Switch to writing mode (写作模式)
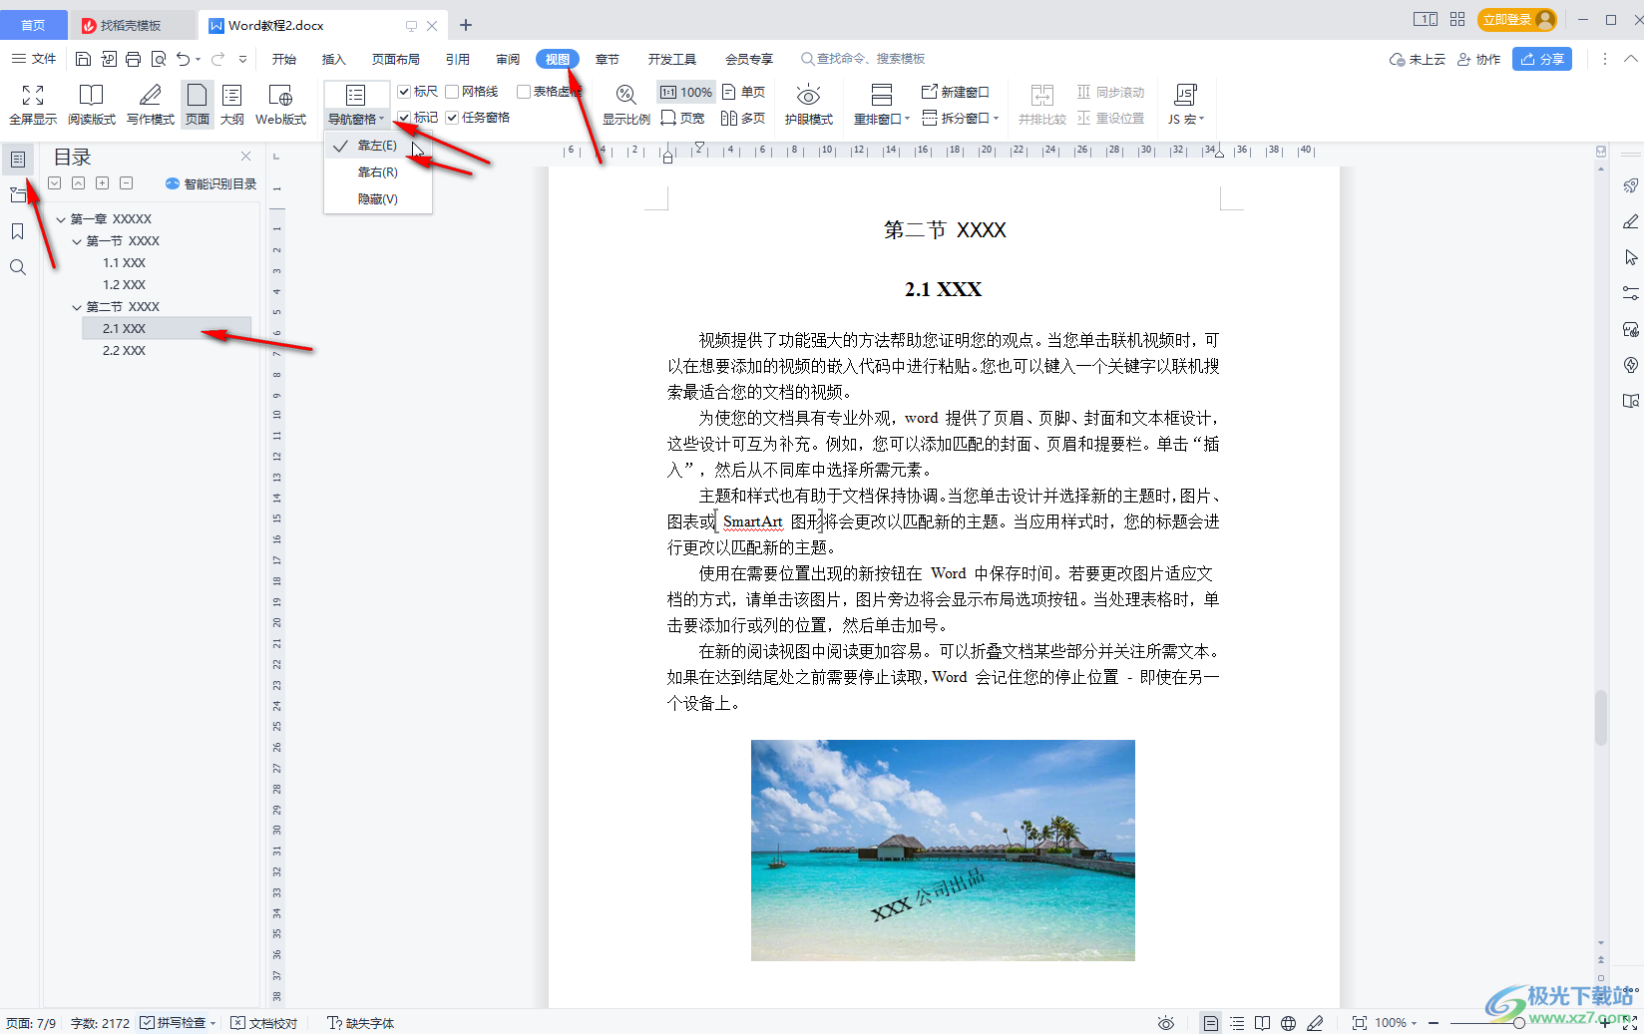This screenshot has width=1644, height=1034. click(151, 105)
